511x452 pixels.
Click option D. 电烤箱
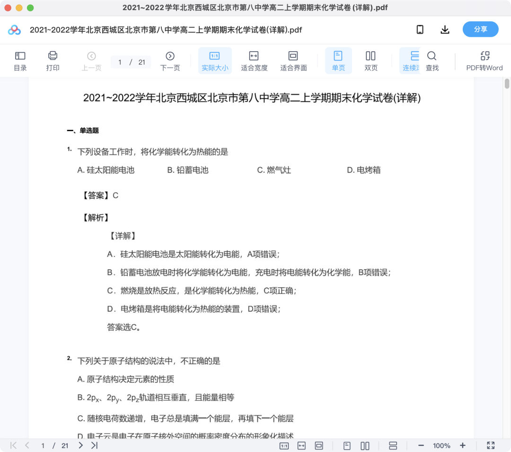[x=364, y=170]
